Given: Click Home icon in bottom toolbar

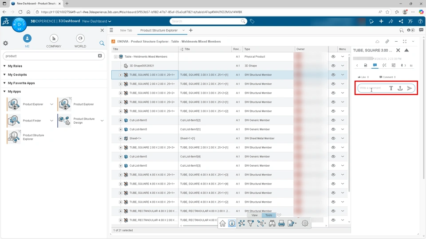Looking at the screenshot, I should coord(222,223).
